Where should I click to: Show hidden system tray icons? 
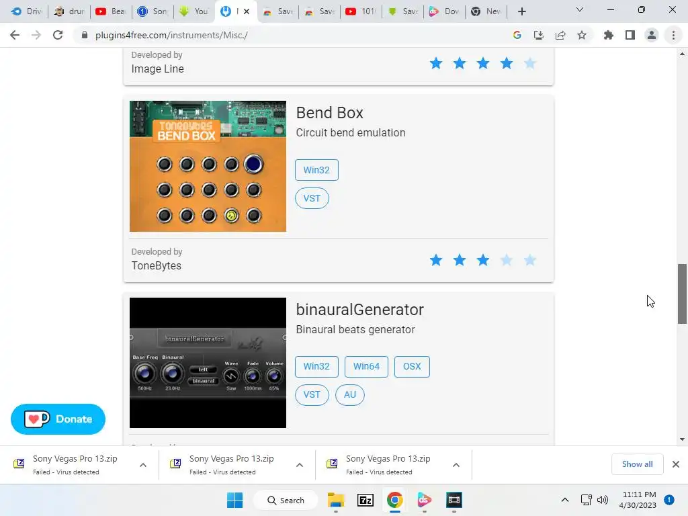tap(565, 500)
